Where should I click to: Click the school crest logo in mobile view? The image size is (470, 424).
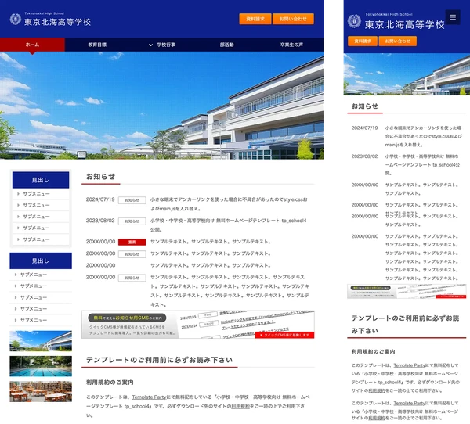coord(354,21)
